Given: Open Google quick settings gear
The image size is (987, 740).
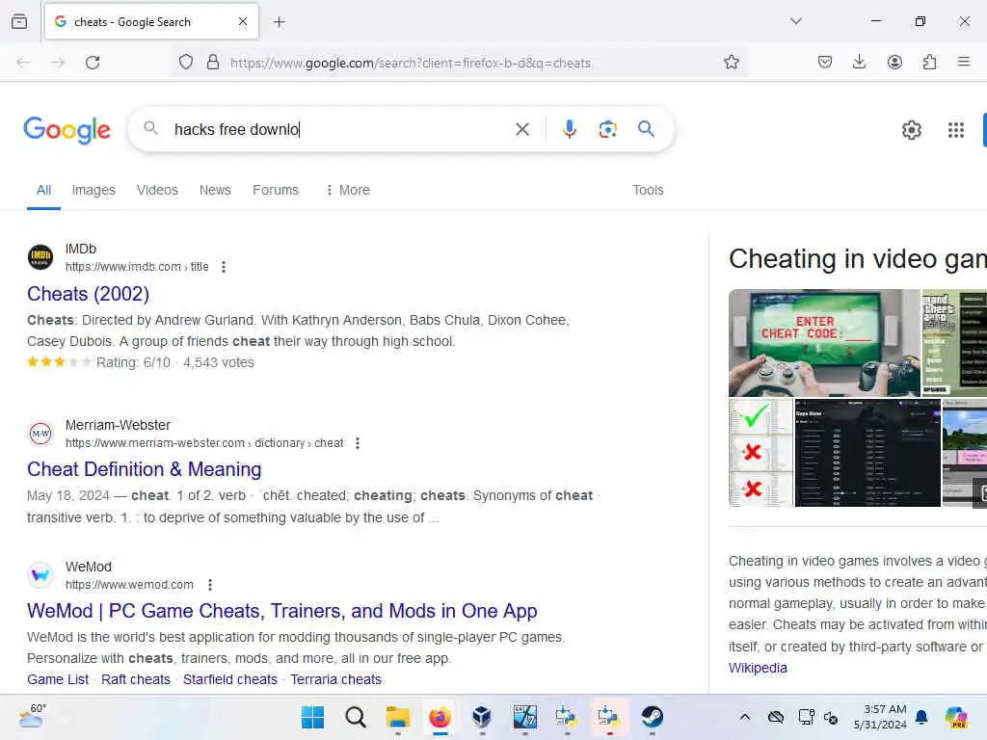Looking at the screenshot, I should [x=912, y=130].
